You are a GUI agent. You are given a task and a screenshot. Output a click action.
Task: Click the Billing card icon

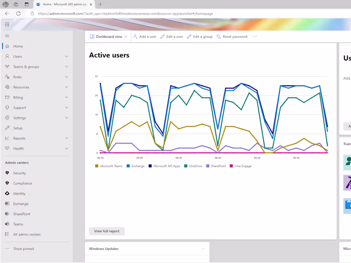coord(7,97)
